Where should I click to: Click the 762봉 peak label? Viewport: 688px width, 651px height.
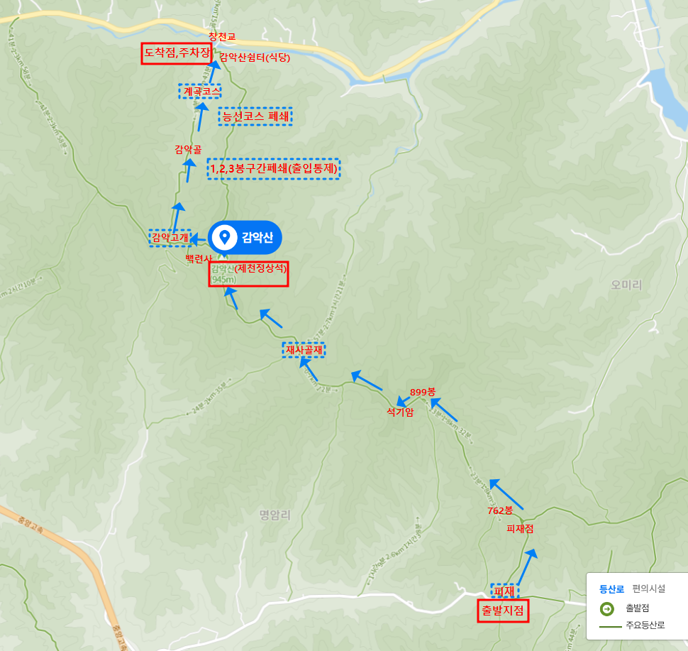[500, 510]
